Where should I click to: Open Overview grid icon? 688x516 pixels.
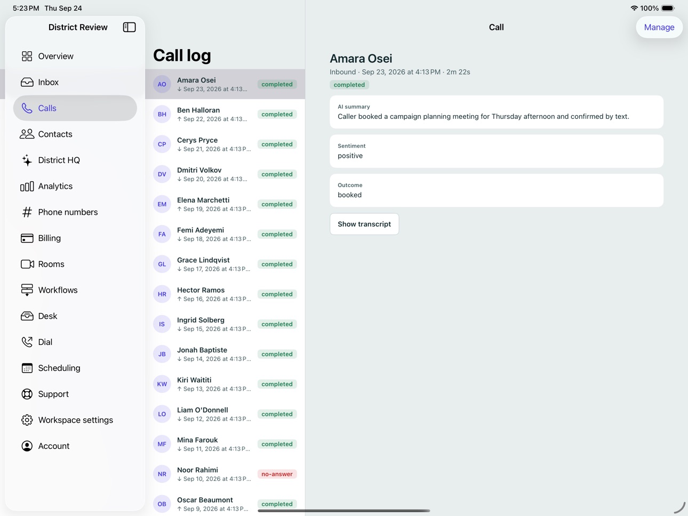click(27, 56)
